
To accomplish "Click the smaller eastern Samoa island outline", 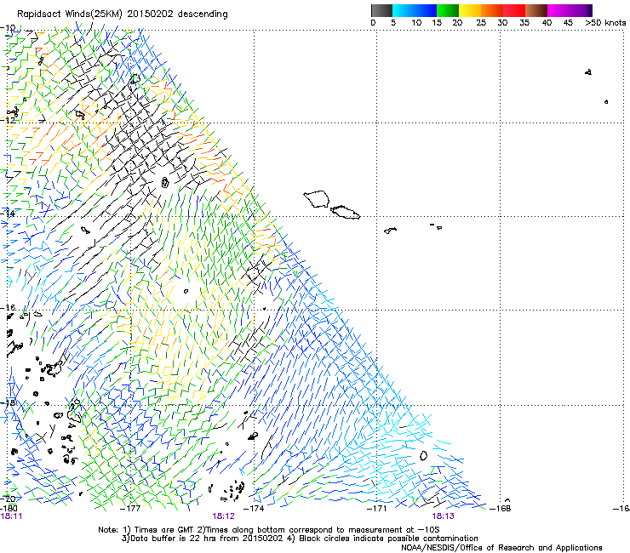I will point(346,212).
